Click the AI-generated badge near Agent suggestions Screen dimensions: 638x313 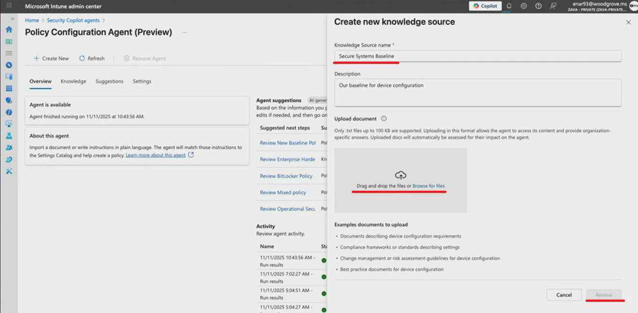tap(318, 101)
